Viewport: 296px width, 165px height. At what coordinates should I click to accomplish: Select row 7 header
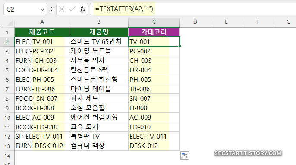[7, 89]
